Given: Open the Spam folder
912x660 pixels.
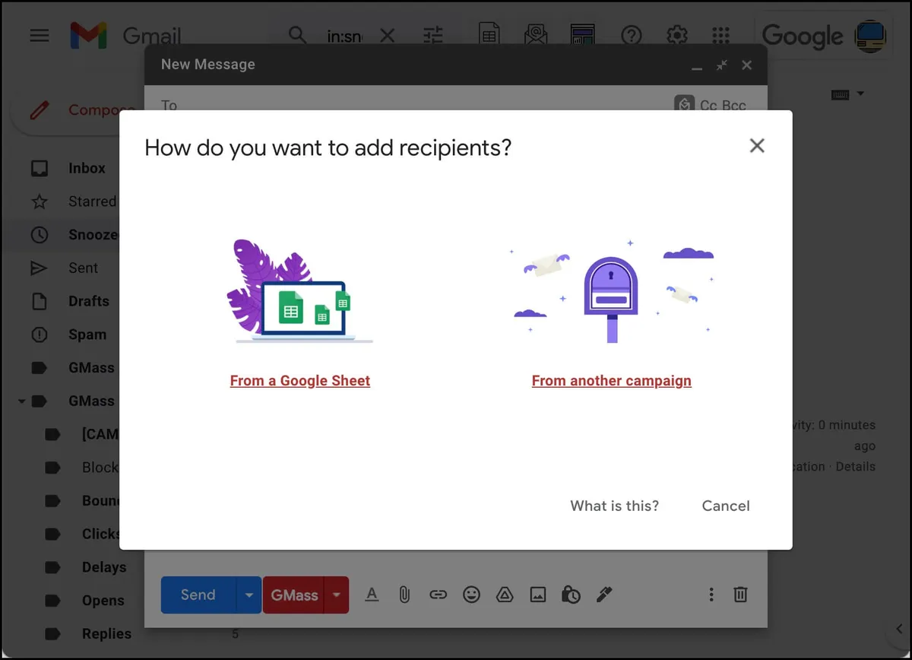Looking at the screenshot, I should [87, 335].
